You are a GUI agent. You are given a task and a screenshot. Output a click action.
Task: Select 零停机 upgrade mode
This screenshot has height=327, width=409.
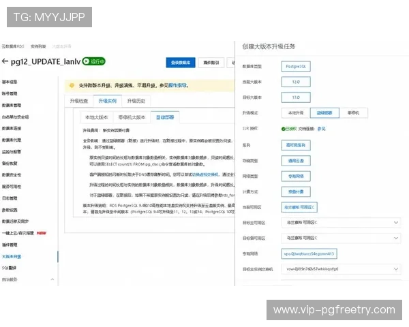352,112
